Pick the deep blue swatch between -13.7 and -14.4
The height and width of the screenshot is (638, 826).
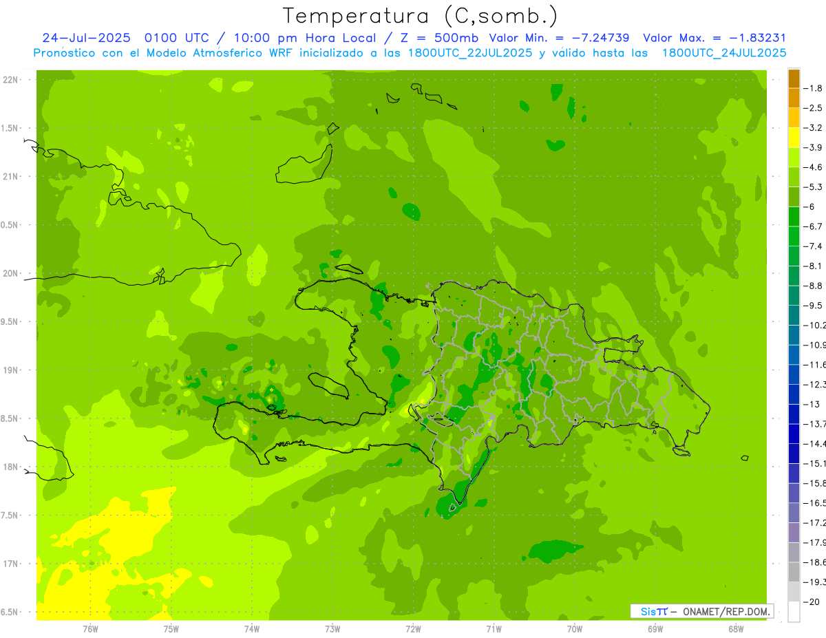click(x=794, y=434)
